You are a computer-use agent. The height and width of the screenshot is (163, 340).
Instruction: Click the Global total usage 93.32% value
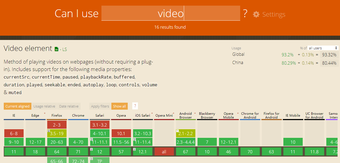point(329,55)
